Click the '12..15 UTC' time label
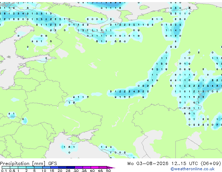The height and width of the screenshot is (172, 222). click(x=185, y=164)
